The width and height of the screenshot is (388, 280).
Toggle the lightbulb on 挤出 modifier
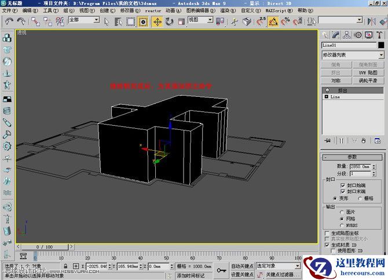coord(327,90)
